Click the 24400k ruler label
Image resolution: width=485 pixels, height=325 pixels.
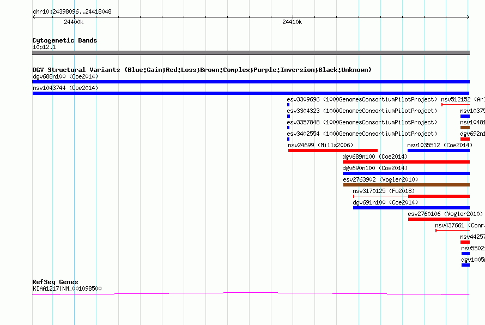point(74,22)
